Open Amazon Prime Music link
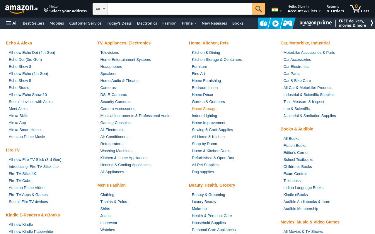Viewport: 375px width, 234px height. pos(27,137)
